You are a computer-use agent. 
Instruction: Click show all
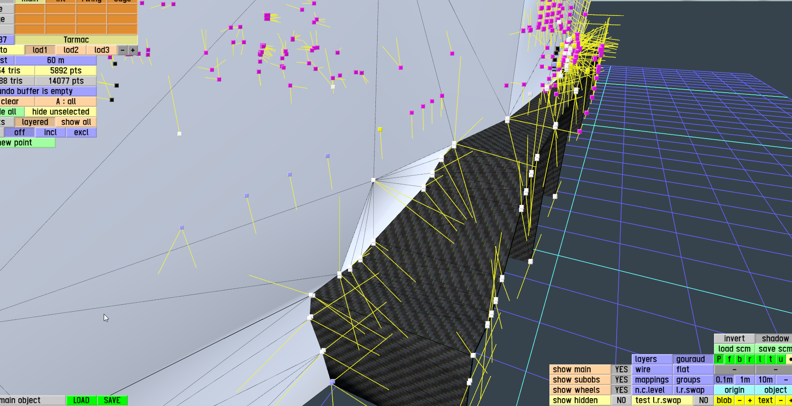76,122
